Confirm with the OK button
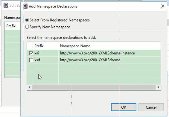This screenshot has width=169, height=117. (124, 107)
